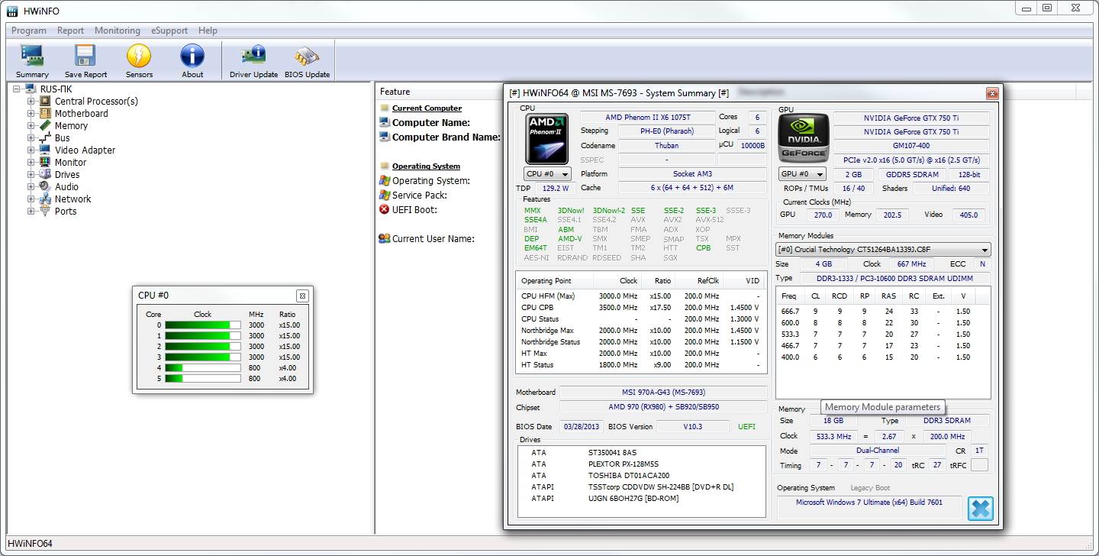Viewport: 1099px width, 556px height.
Task: Close the CPU #0 clock window
Action: click(x=302, y=296)
